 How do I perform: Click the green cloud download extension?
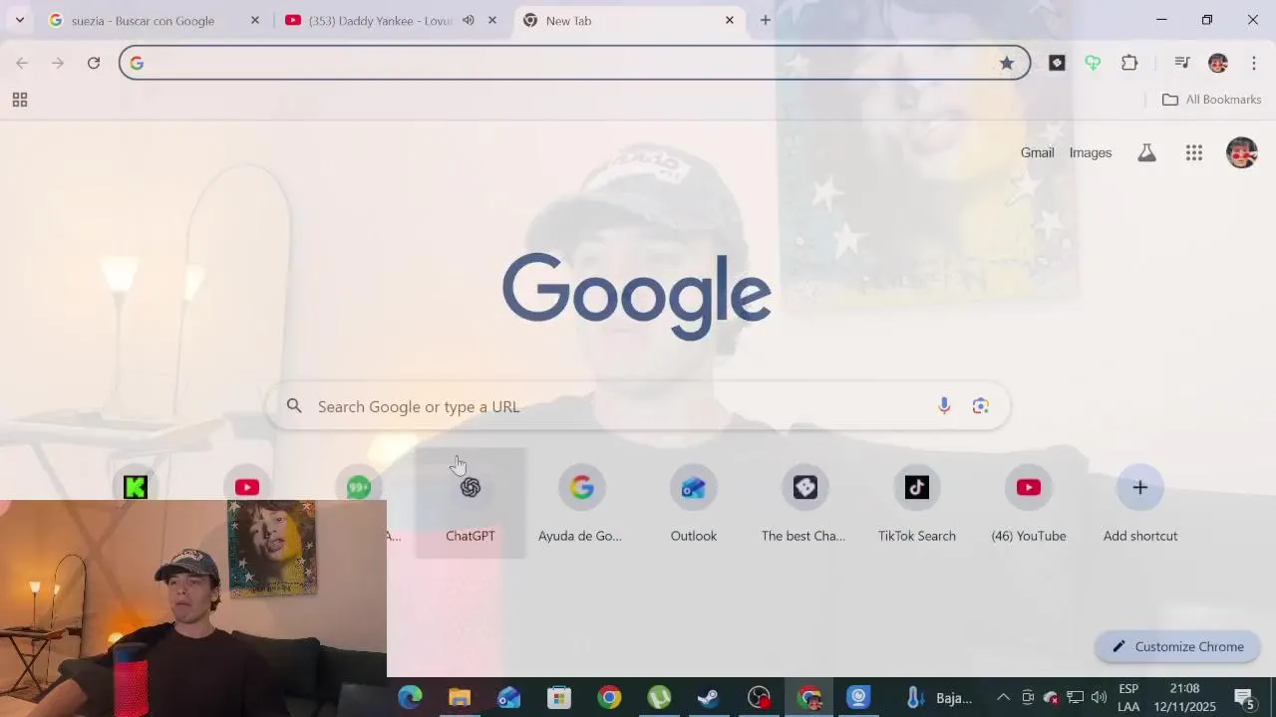click(1093, 63)
